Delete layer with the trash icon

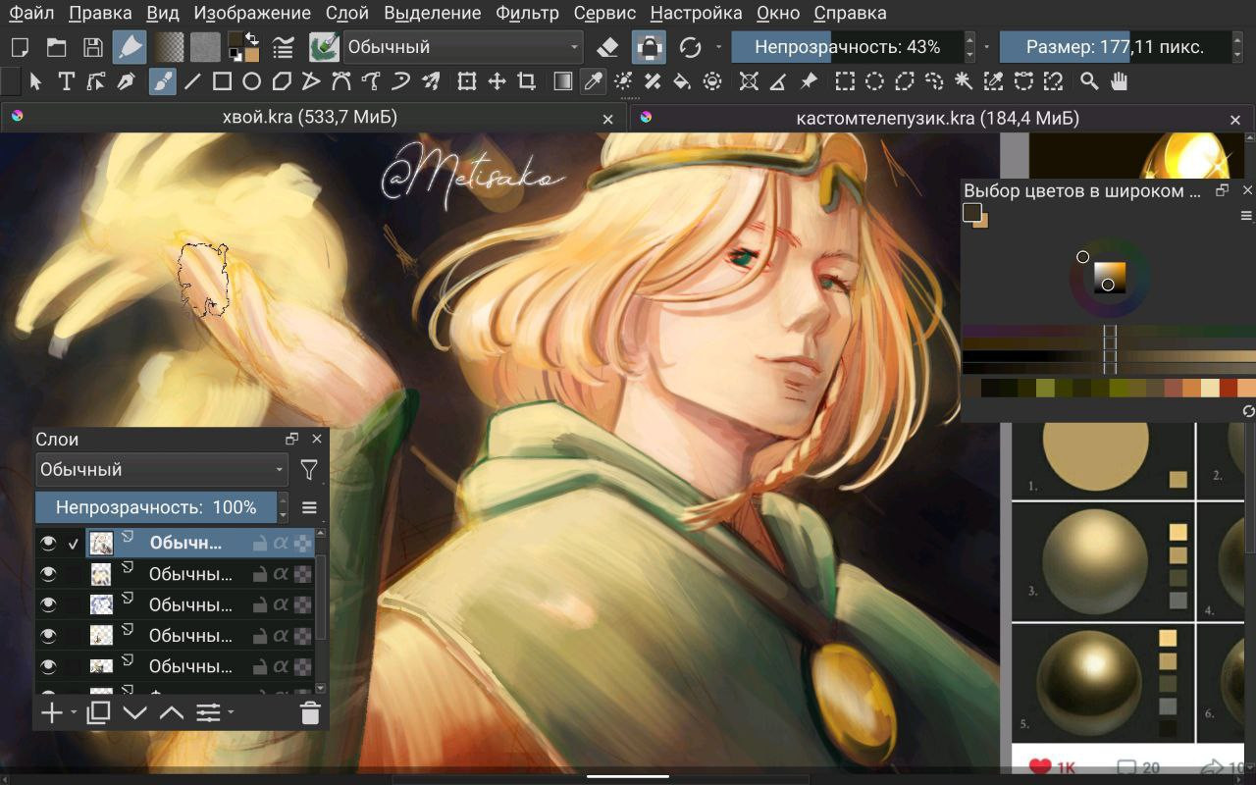pyautogui.click(x=310, y=713)
